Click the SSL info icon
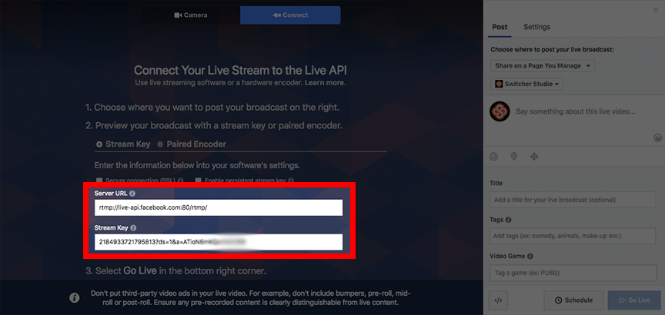 click(x=180, y=181)
